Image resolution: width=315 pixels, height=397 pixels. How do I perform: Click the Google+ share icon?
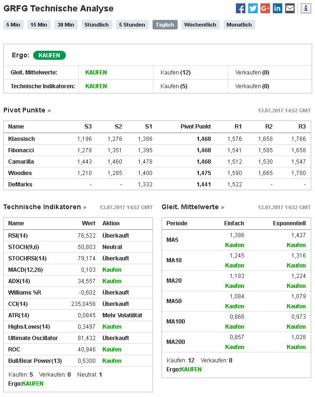pyautogui.click(x=265, y=8)
